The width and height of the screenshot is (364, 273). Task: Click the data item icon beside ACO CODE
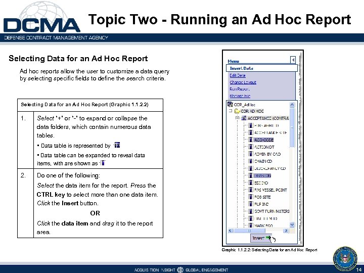(x=251, y=140)
